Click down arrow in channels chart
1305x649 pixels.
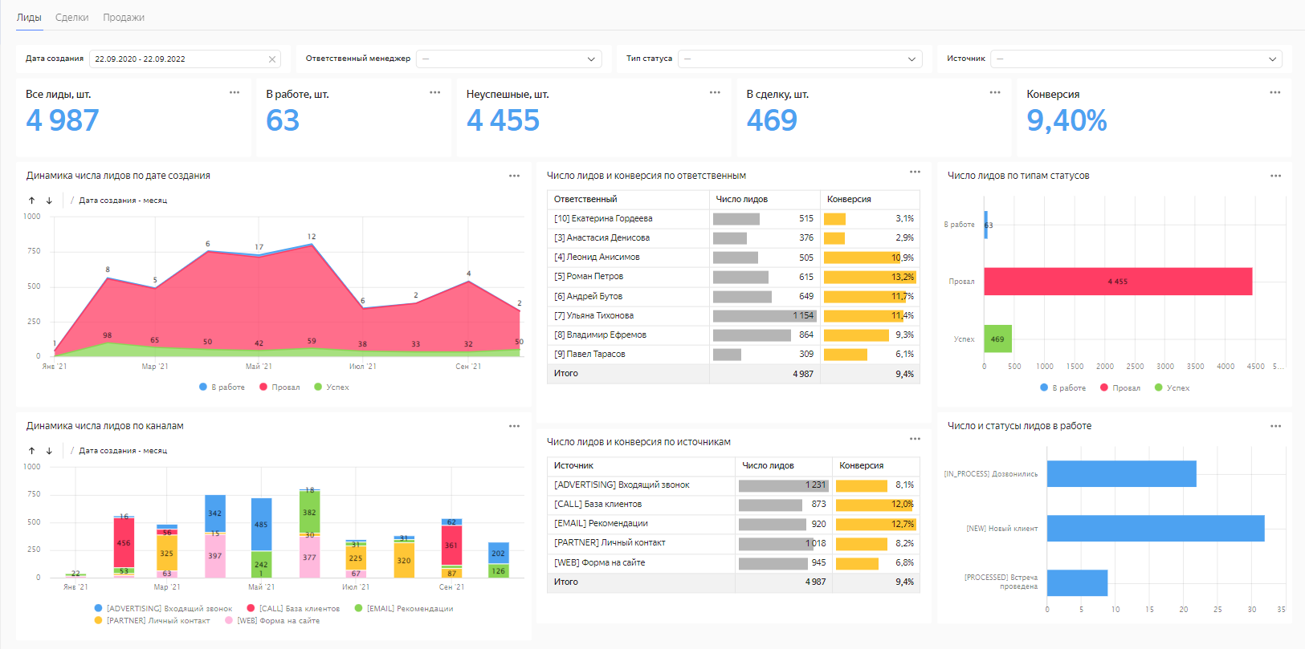[x=49, y=451]
